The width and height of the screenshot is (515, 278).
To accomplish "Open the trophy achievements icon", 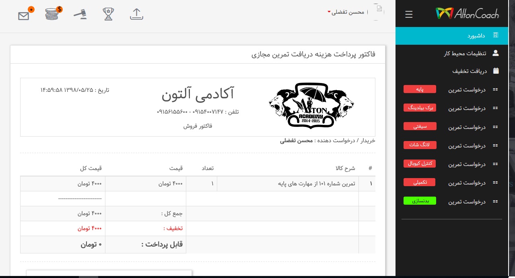I will coord(108,14).
